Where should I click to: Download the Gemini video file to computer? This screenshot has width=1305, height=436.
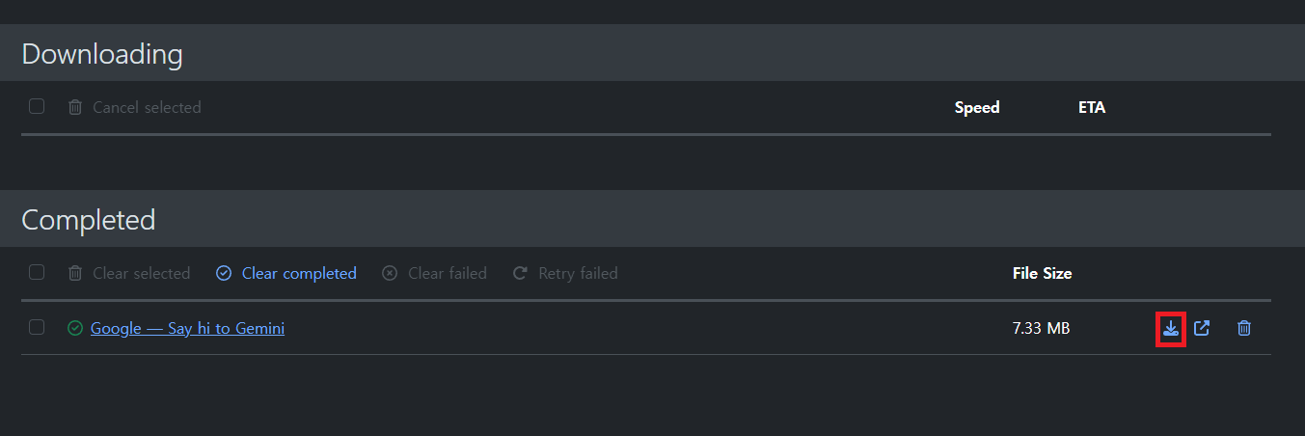[x=1171, y=329]
